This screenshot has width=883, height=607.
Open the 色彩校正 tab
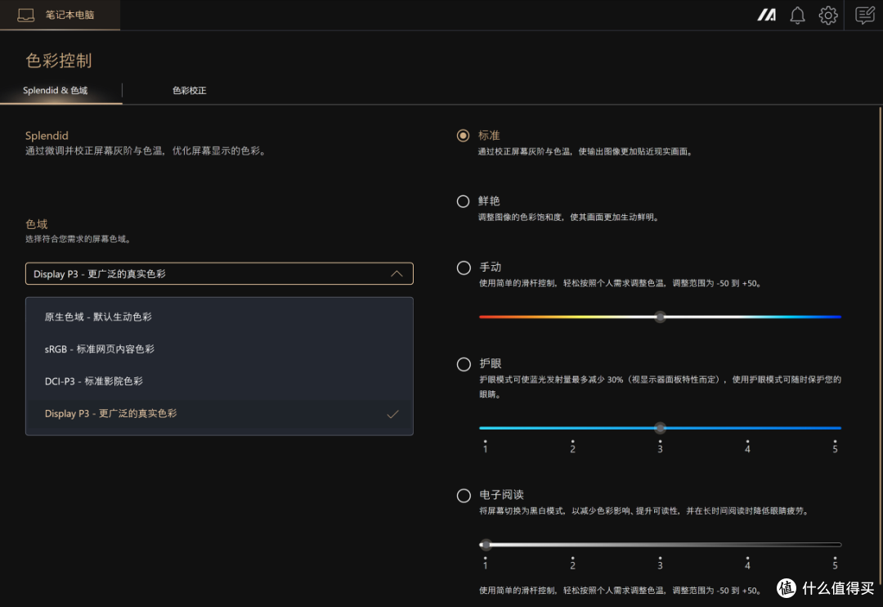point(189,90)
